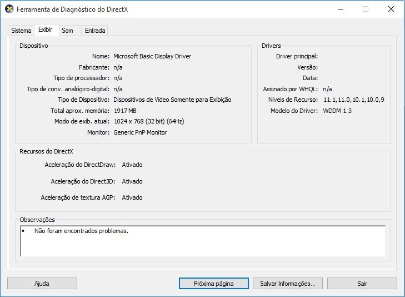
Task: Minimize the DirectX diagnostic window
Action: (341, 9)
